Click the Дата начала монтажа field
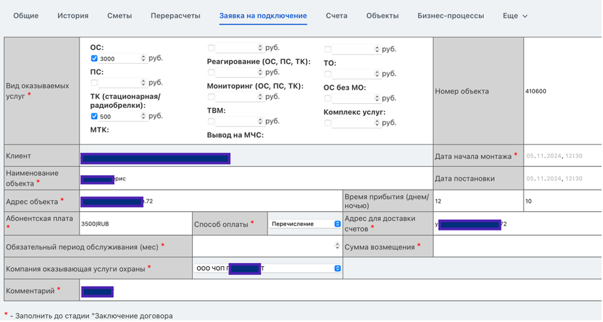This screenshot has width=603, height=322. (562, 156)
